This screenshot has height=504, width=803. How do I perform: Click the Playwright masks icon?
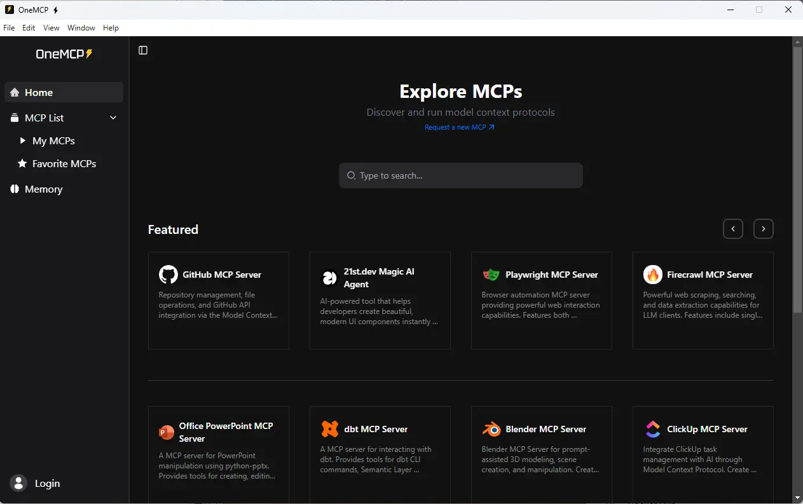[x=491, y=275]
